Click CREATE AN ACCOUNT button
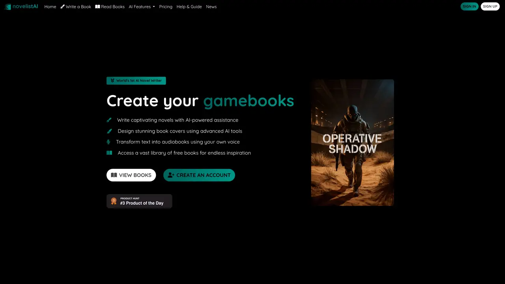The height and width of the screenshot is (284, 505). tap(199, 175)
